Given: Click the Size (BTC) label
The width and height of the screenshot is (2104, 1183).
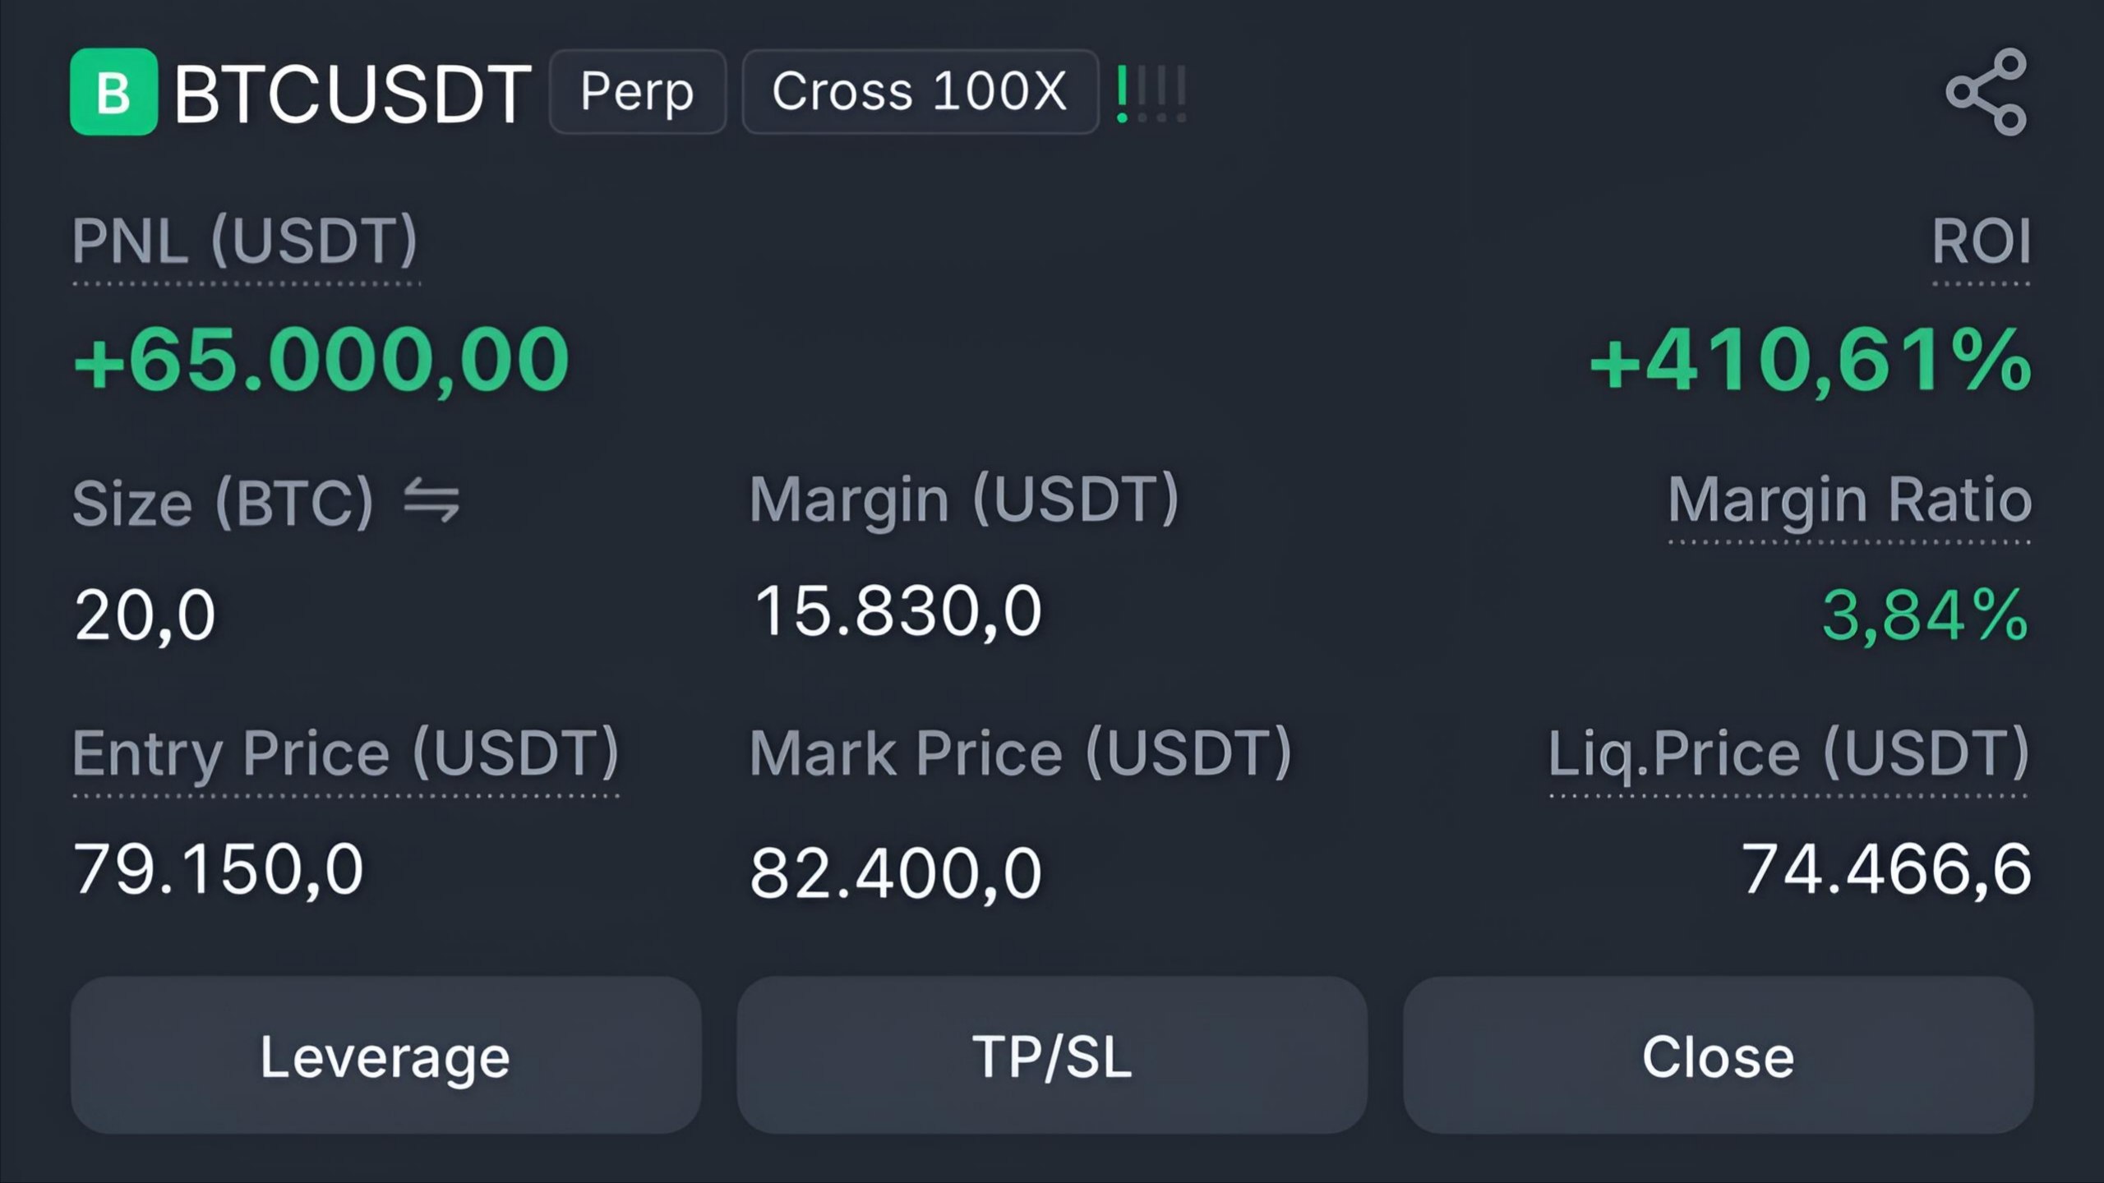Looking at the screenshot, I should (x=224, y=503).
